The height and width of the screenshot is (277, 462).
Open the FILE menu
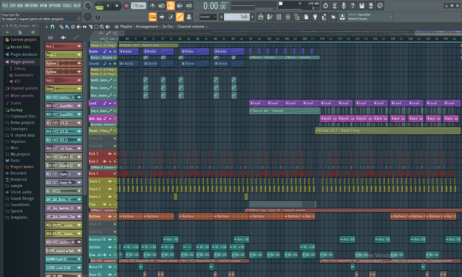[5, 5]
